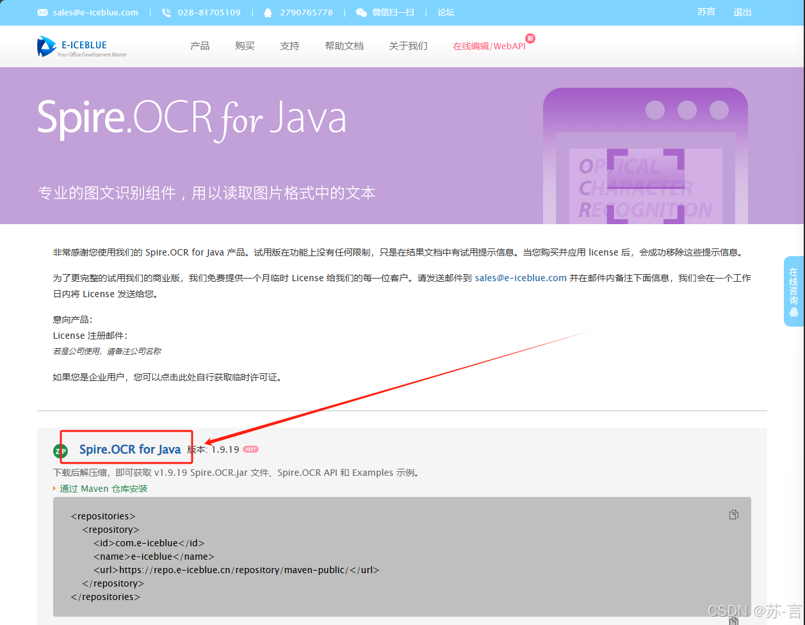Image resolution: width=805 pixels, height=625 pixels.
Task: Click the sales@e-iceblue.com link in paragraph
Action: tap(521, 278)
